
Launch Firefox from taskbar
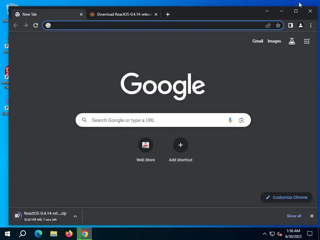(69, 234)
